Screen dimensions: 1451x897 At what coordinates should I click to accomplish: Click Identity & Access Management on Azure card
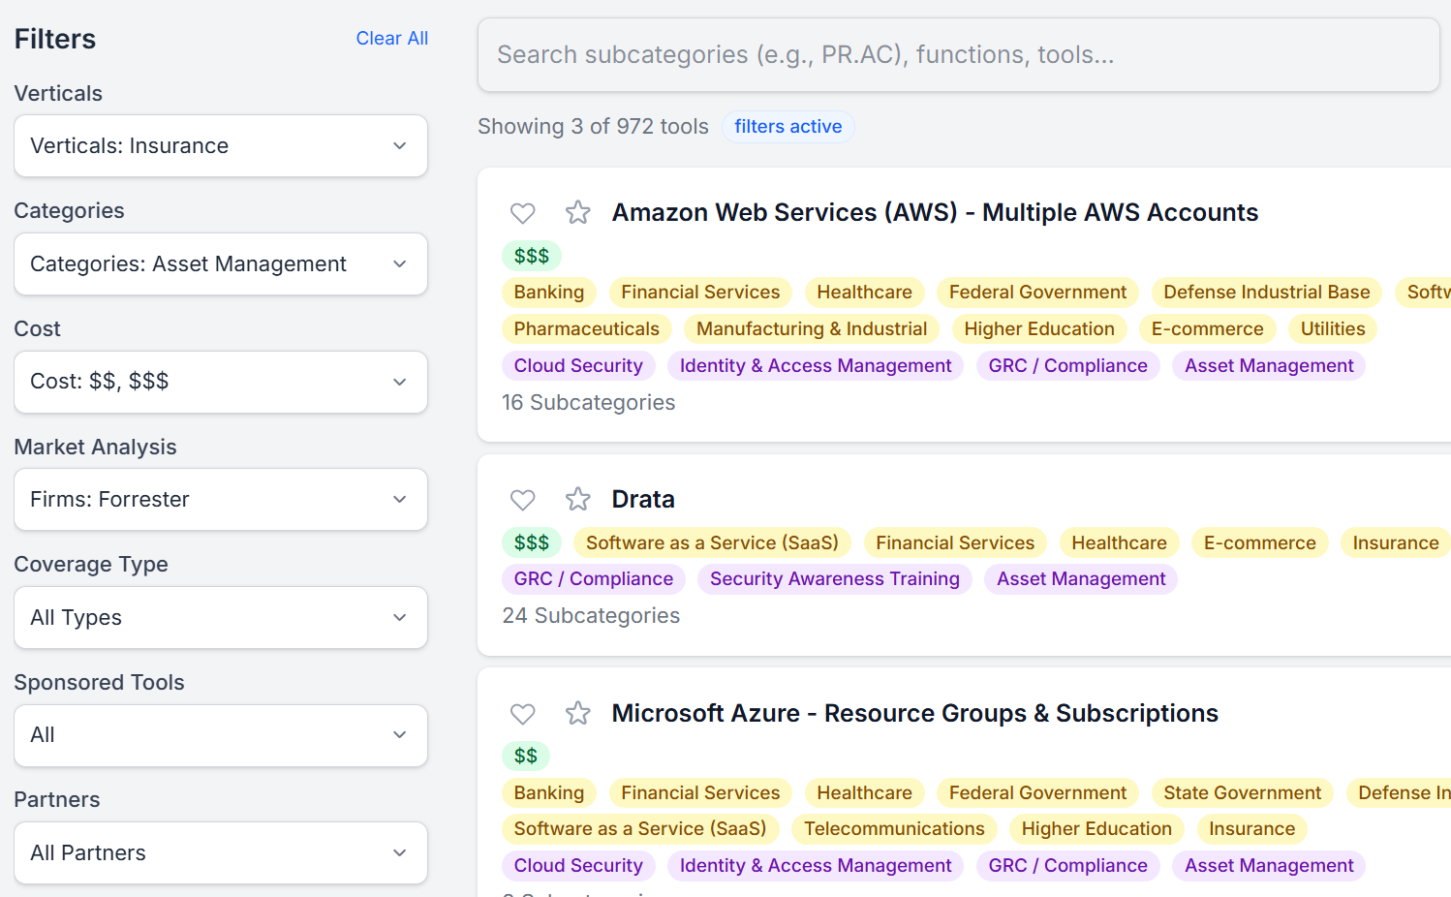tap(816, 866)
